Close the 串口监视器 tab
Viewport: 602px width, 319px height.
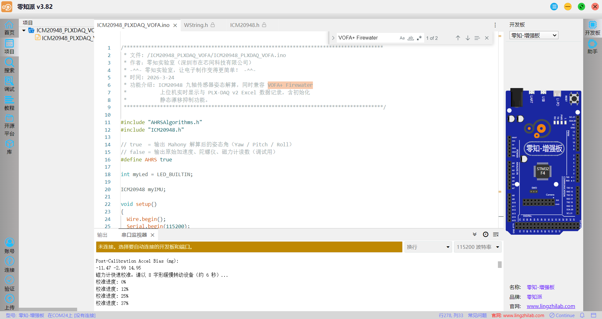point(153,235)
